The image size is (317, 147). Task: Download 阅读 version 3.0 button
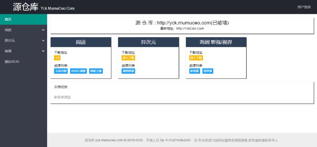tap(57, 58)
